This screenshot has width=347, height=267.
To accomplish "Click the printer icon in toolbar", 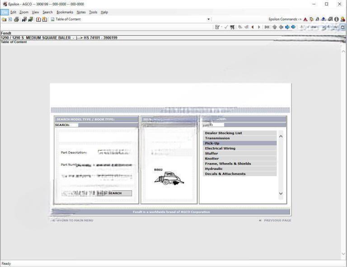I will tap(17, 19).
